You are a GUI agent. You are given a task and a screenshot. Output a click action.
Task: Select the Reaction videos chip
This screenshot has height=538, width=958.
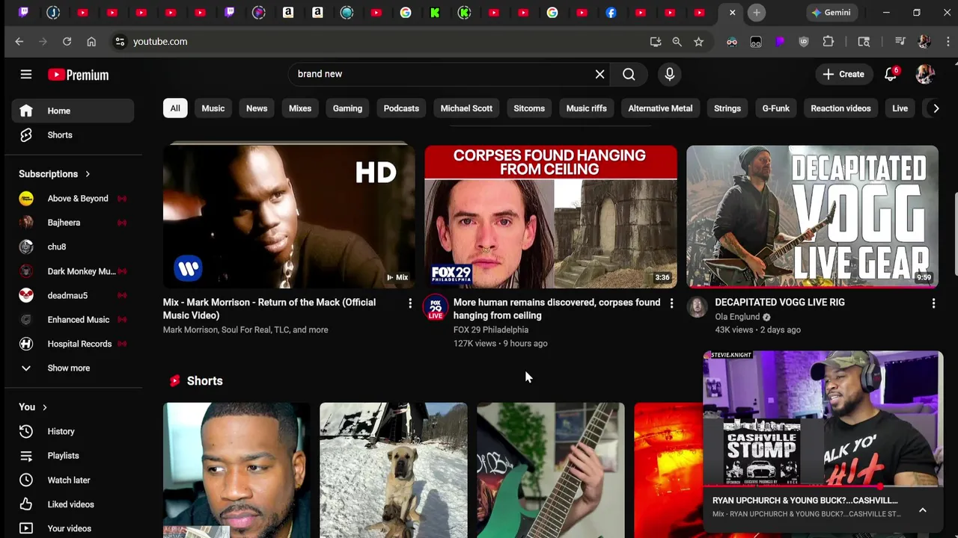click(840, 108)
